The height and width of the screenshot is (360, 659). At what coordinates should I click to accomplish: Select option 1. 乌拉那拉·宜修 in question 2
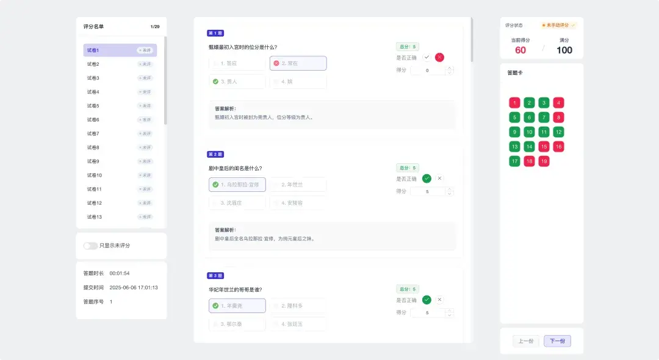point(237,185)
